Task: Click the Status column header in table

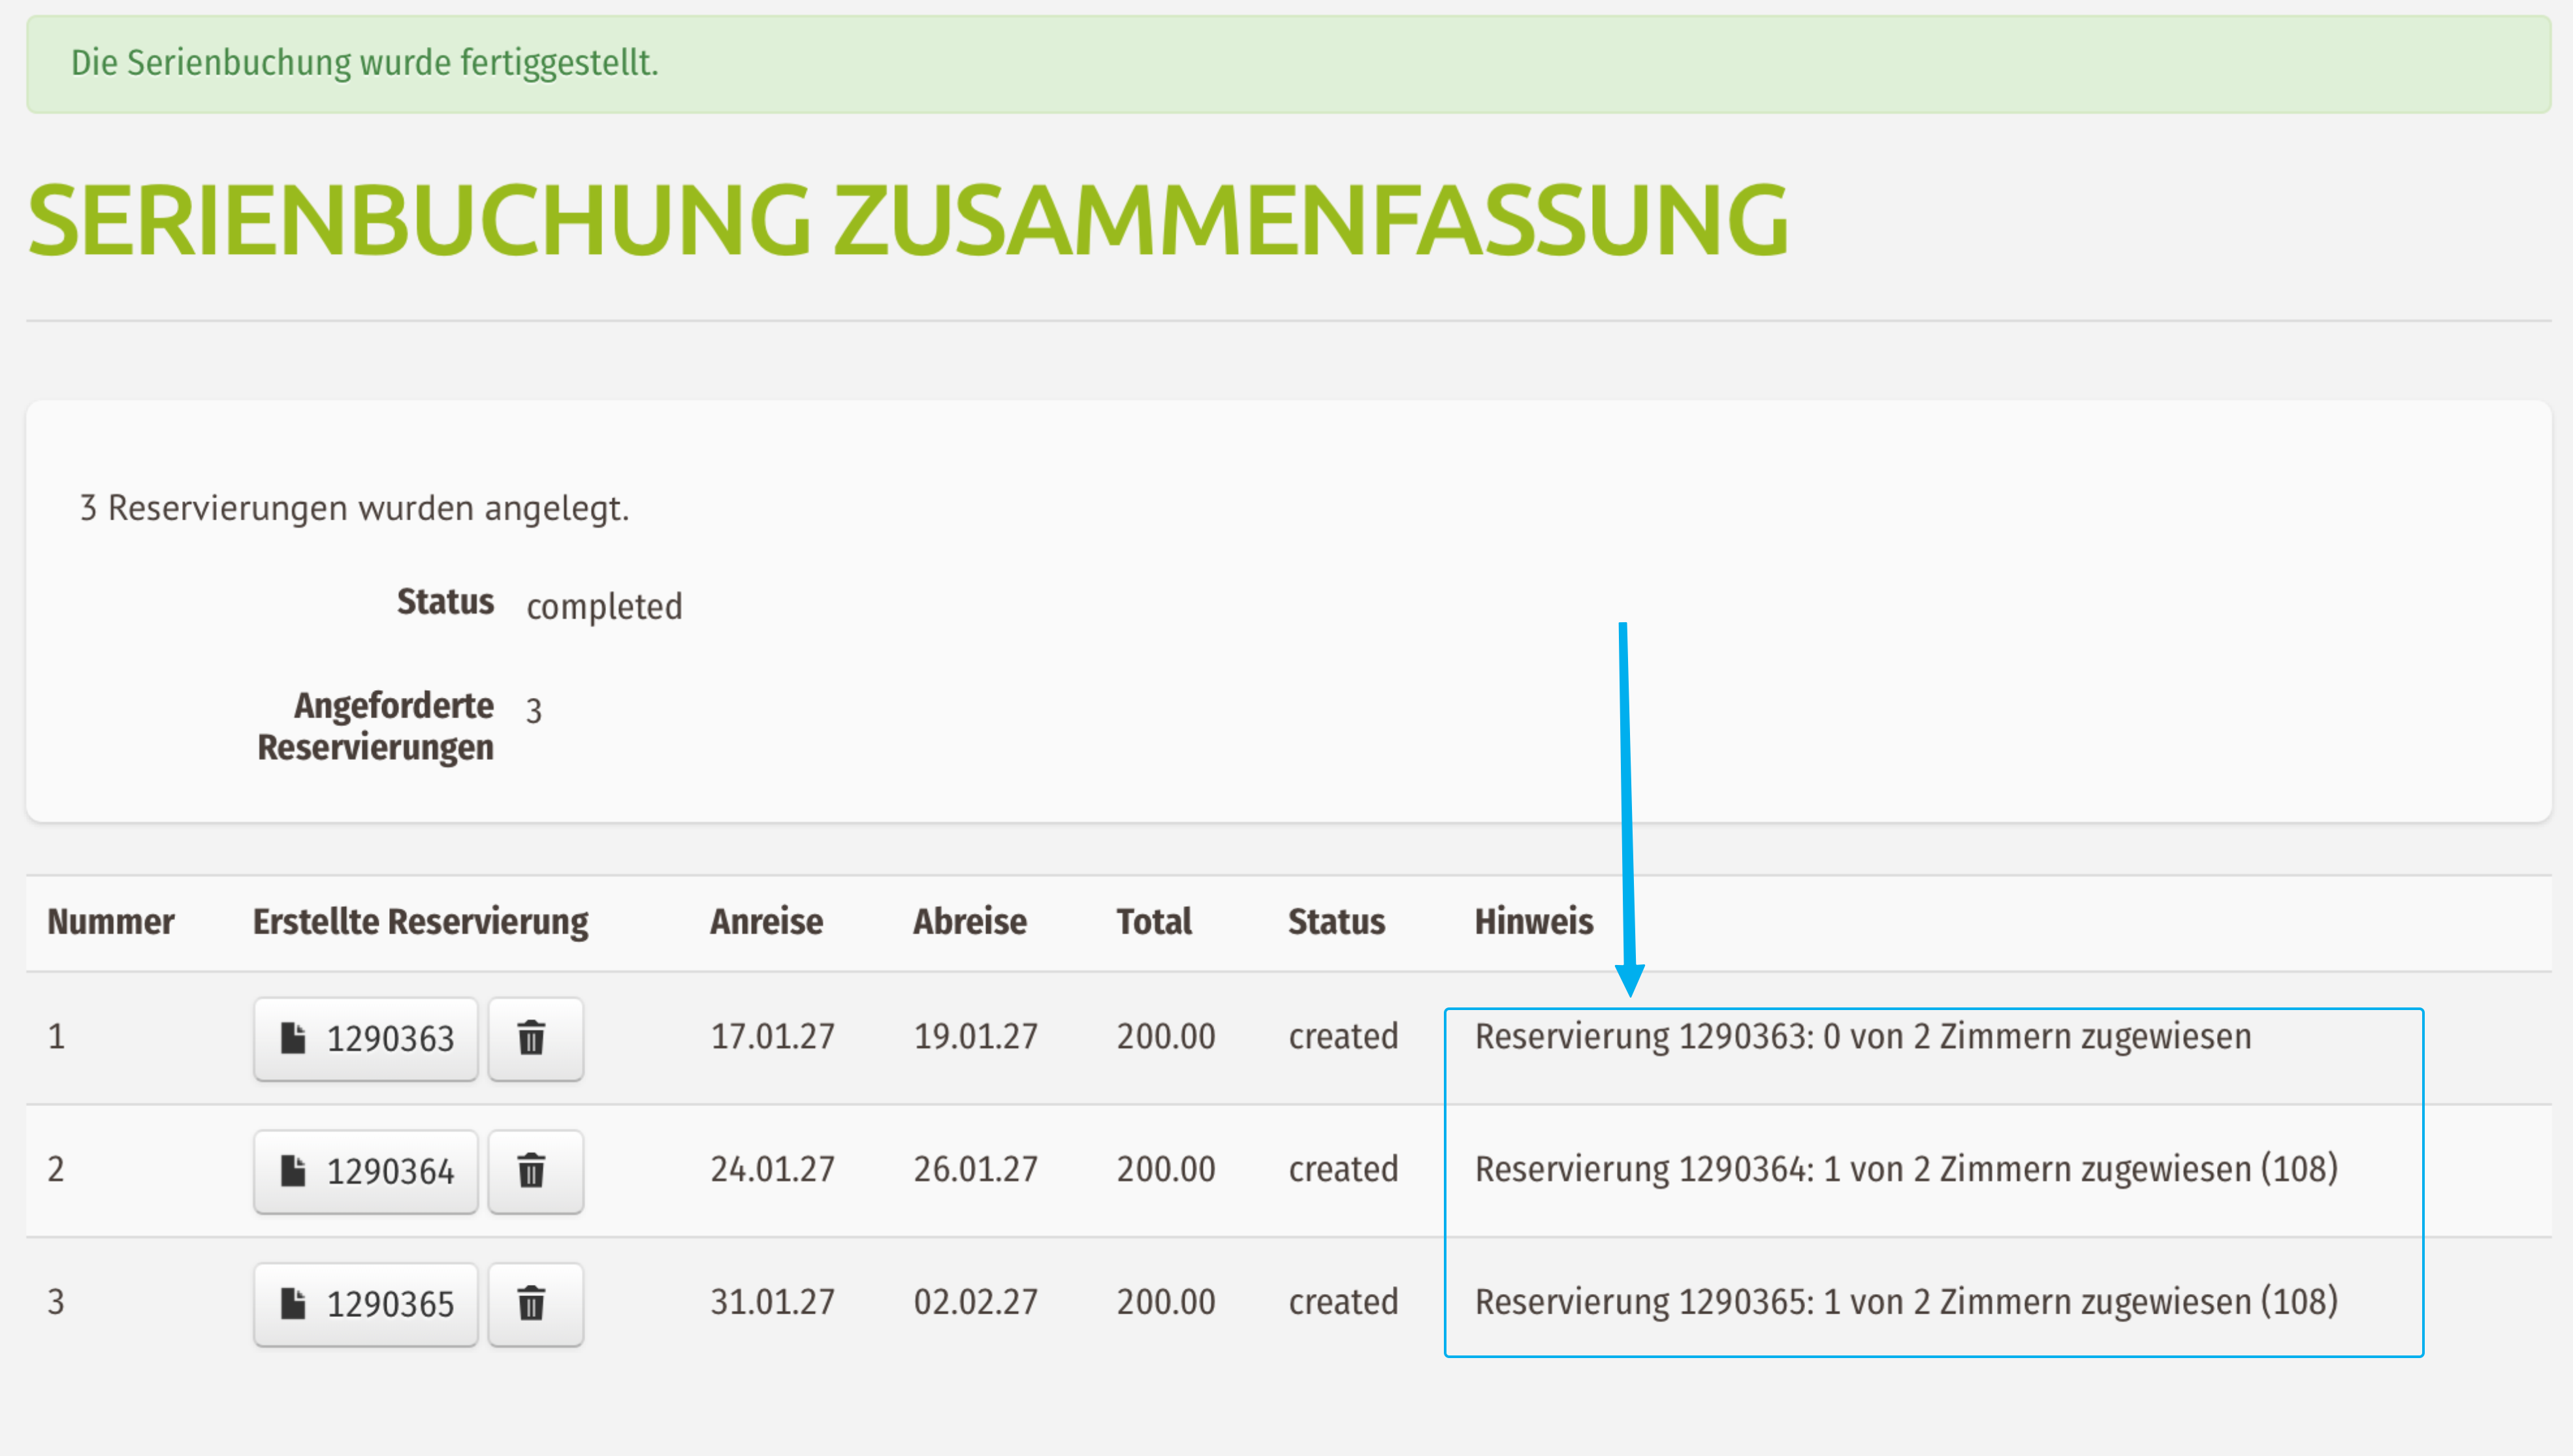Action: [x=1336, y=921]
